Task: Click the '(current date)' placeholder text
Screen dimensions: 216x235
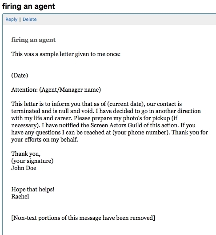Action: click(x=126, y=104)
